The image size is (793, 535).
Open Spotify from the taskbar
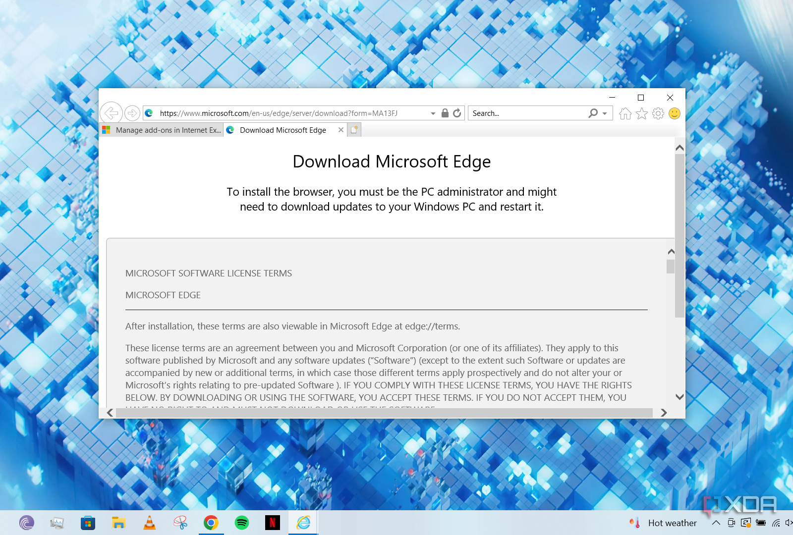[x=242, y=522]
